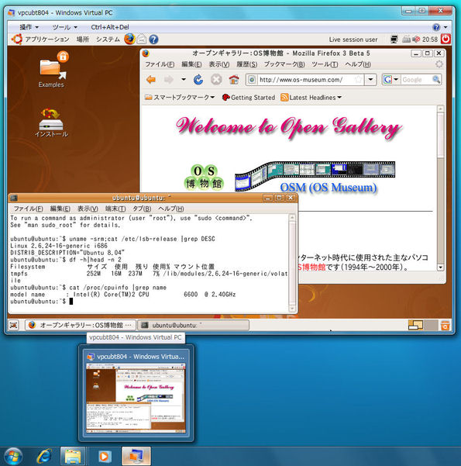Open the mail icon in GNOME panel

142,40
